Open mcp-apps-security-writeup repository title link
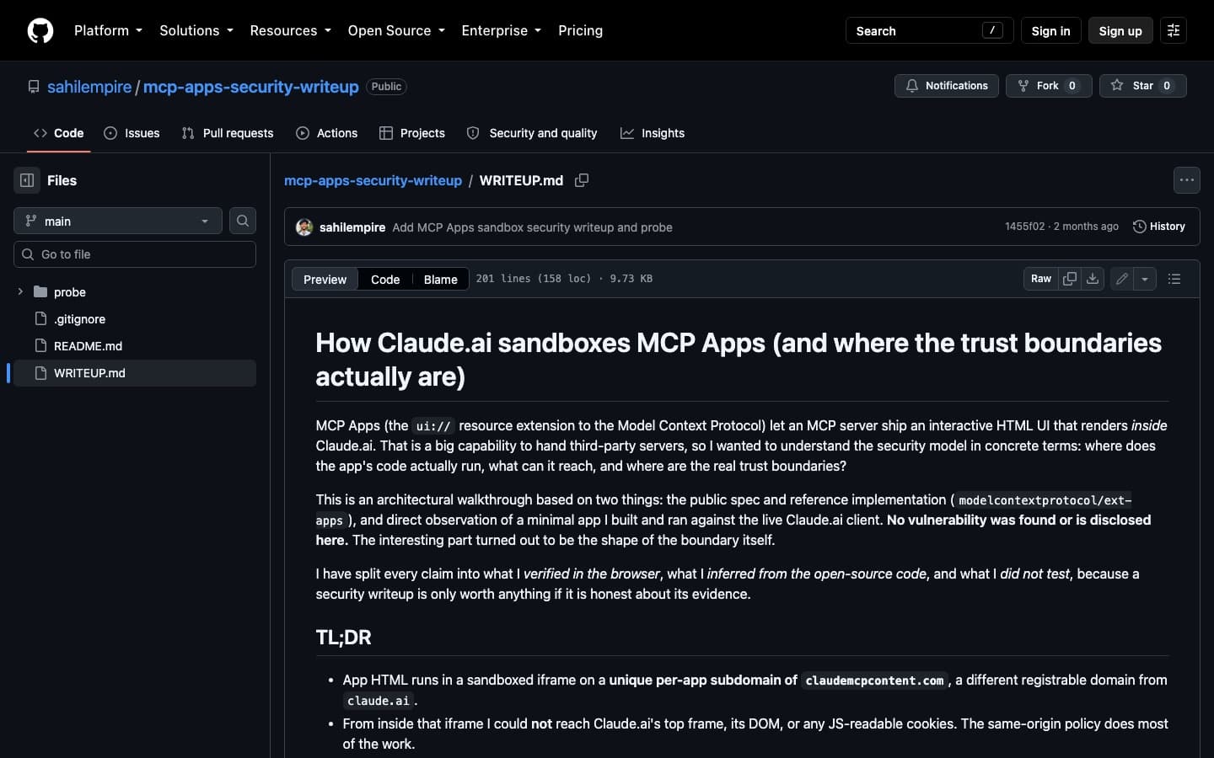Viewport: 1214px width, 758px height. click(x=250, y=87)
